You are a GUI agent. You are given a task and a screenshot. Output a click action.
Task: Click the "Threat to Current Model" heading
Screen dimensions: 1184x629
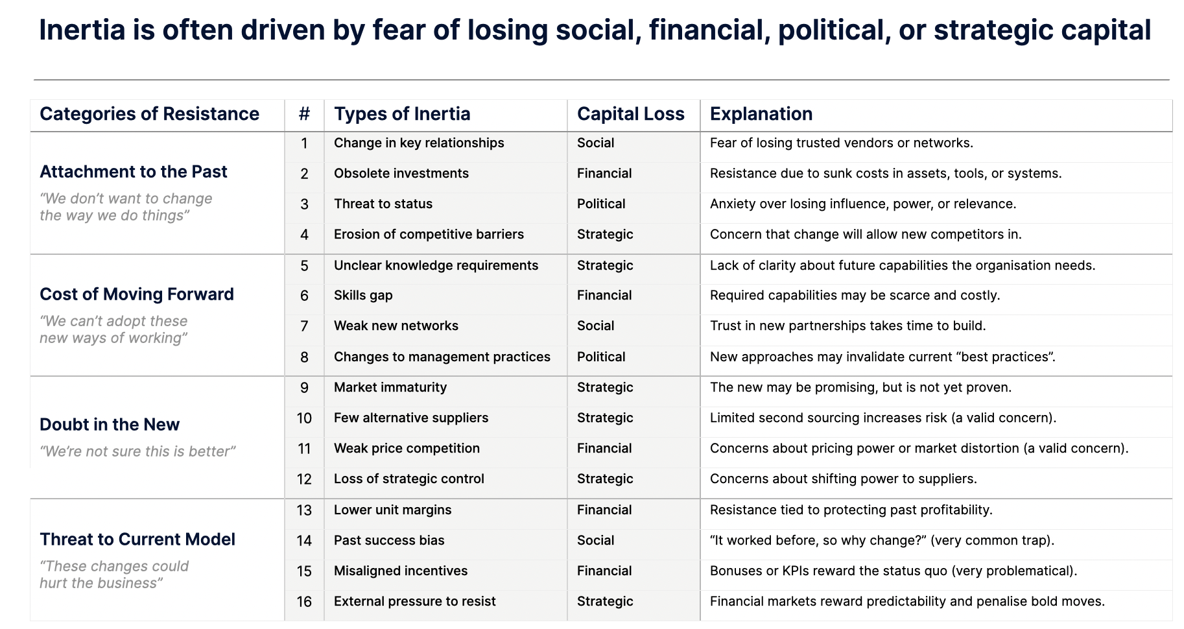[137, 540]
